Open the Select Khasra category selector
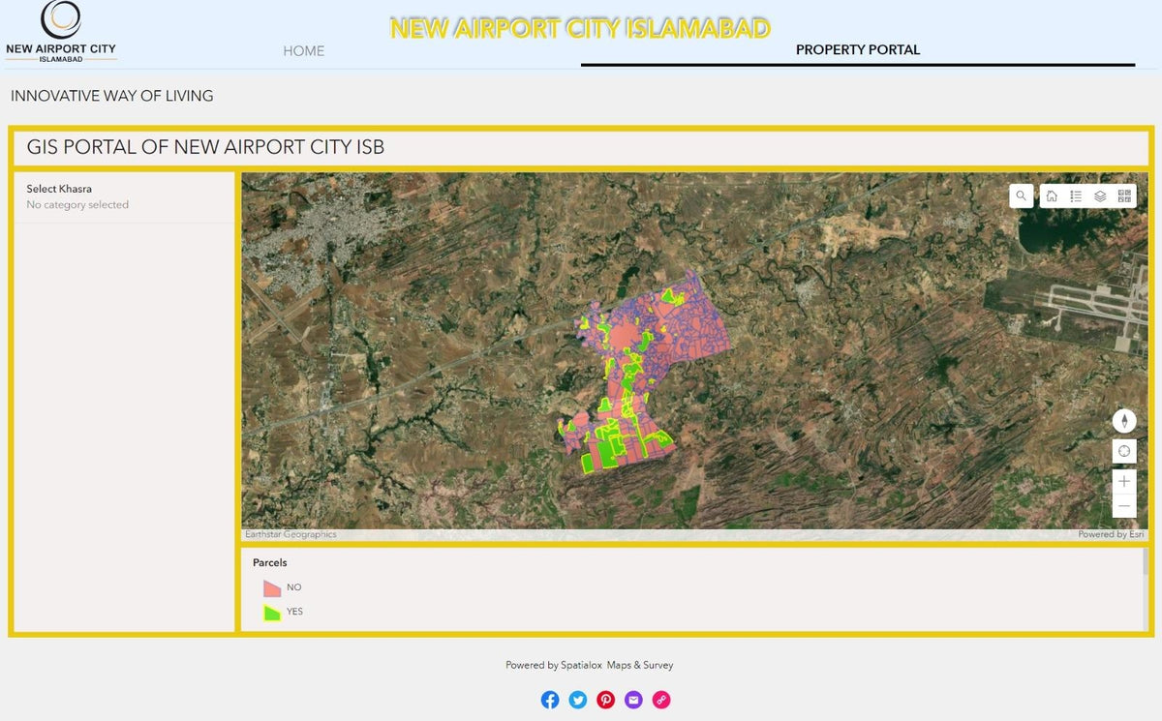This screenshot has width=1162, height=721. (124, 196)
